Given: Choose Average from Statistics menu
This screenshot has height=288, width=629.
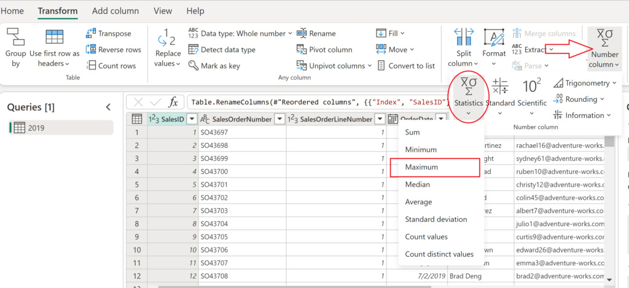Looking at the screenshot, I should click(441, 202).
